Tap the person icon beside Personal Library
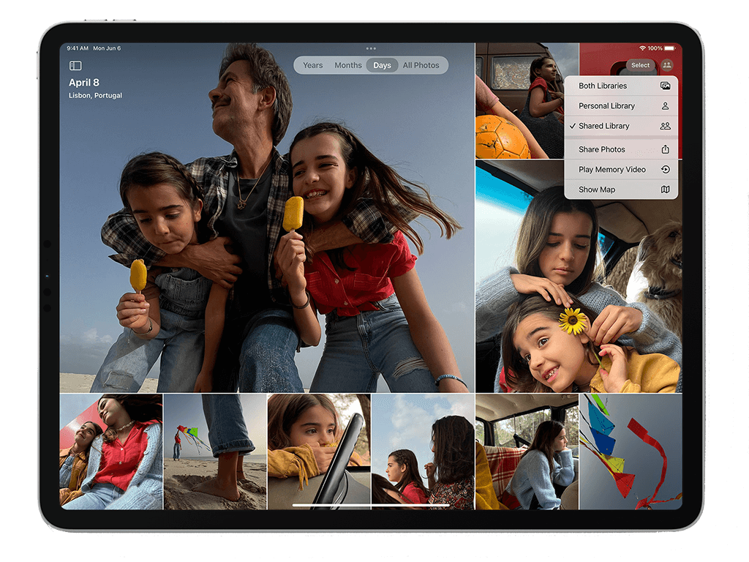 pos(666,105)
